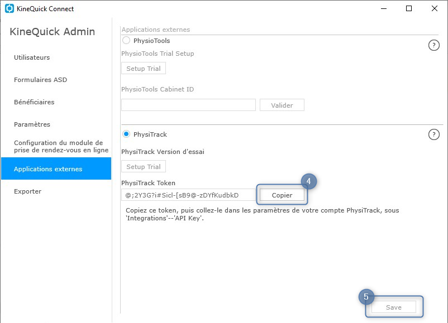The width and height of the screenshot is (448, 323).
Task: Click the Valider button
Action: pos(282,105)
